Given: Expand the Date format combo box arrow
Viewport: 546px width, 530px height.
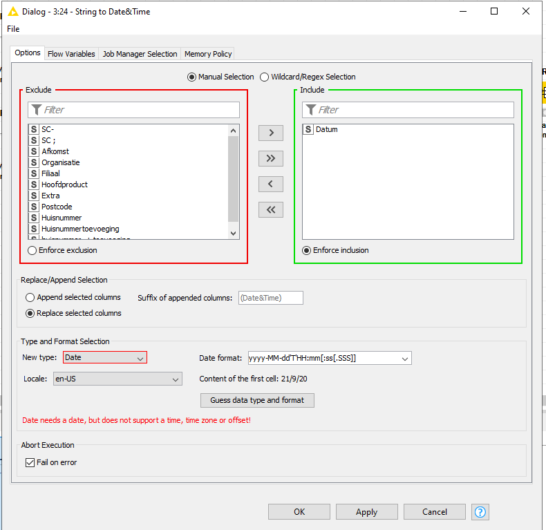Looking at the screenshot, I should coord(404,359).
